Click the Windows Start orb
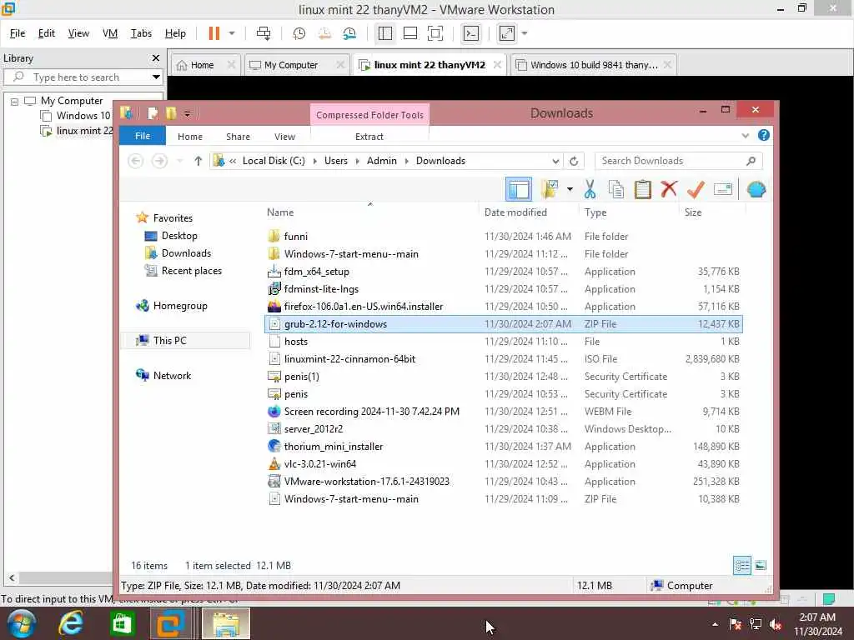 (22, 623)
